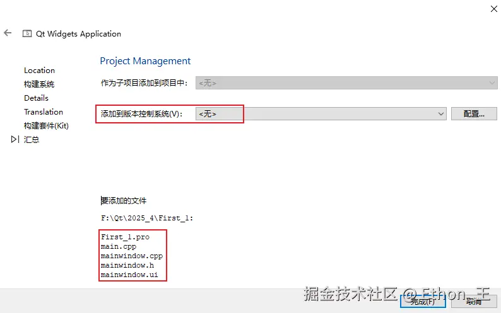
Task: Select the 构建系统 wizard step
Action: point(39,84)
